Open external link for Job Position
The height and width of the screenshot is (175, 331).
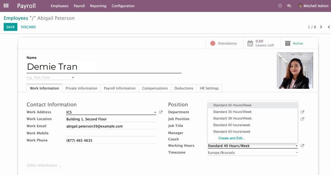click(x=302, y=119)
